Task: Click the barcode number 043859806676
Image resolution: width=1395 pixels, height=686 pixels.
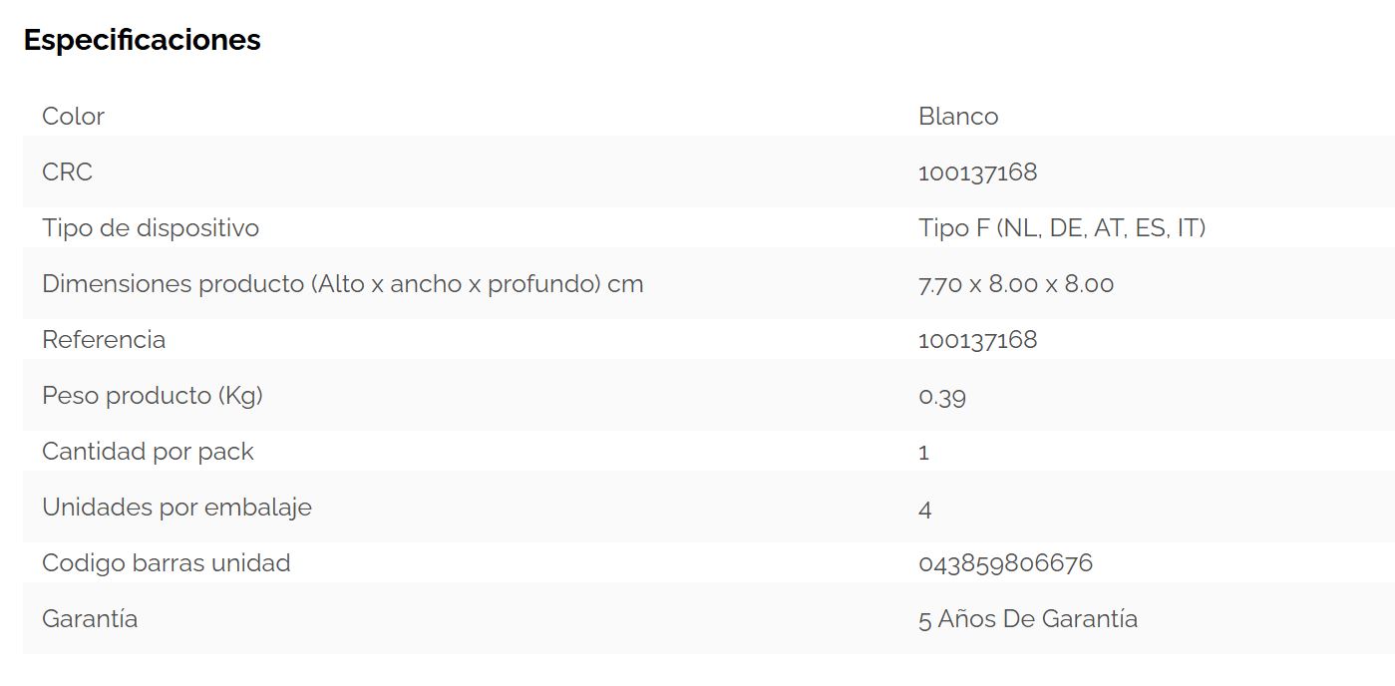Action: click(x=1006, y=563)
